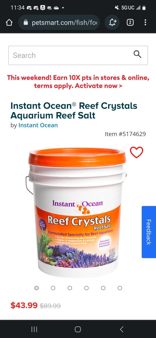Select the second image carousel dot

53,288
